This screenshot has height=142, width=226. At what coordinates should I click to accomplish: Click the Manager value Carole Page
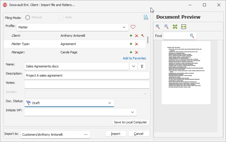point(69,52)
